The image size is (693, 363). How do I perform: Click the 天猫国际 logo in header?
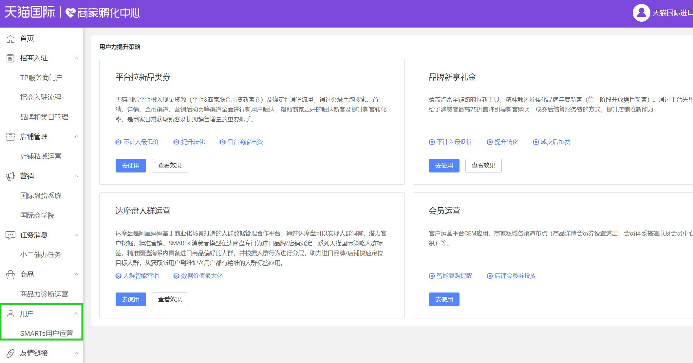30,12
